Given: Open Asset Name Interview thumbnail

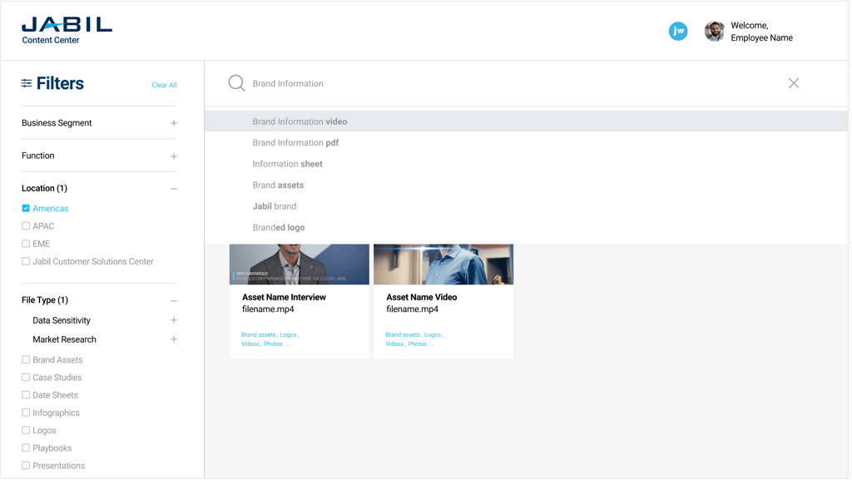Looking at the screenshot, I should [x=300, y=264].
